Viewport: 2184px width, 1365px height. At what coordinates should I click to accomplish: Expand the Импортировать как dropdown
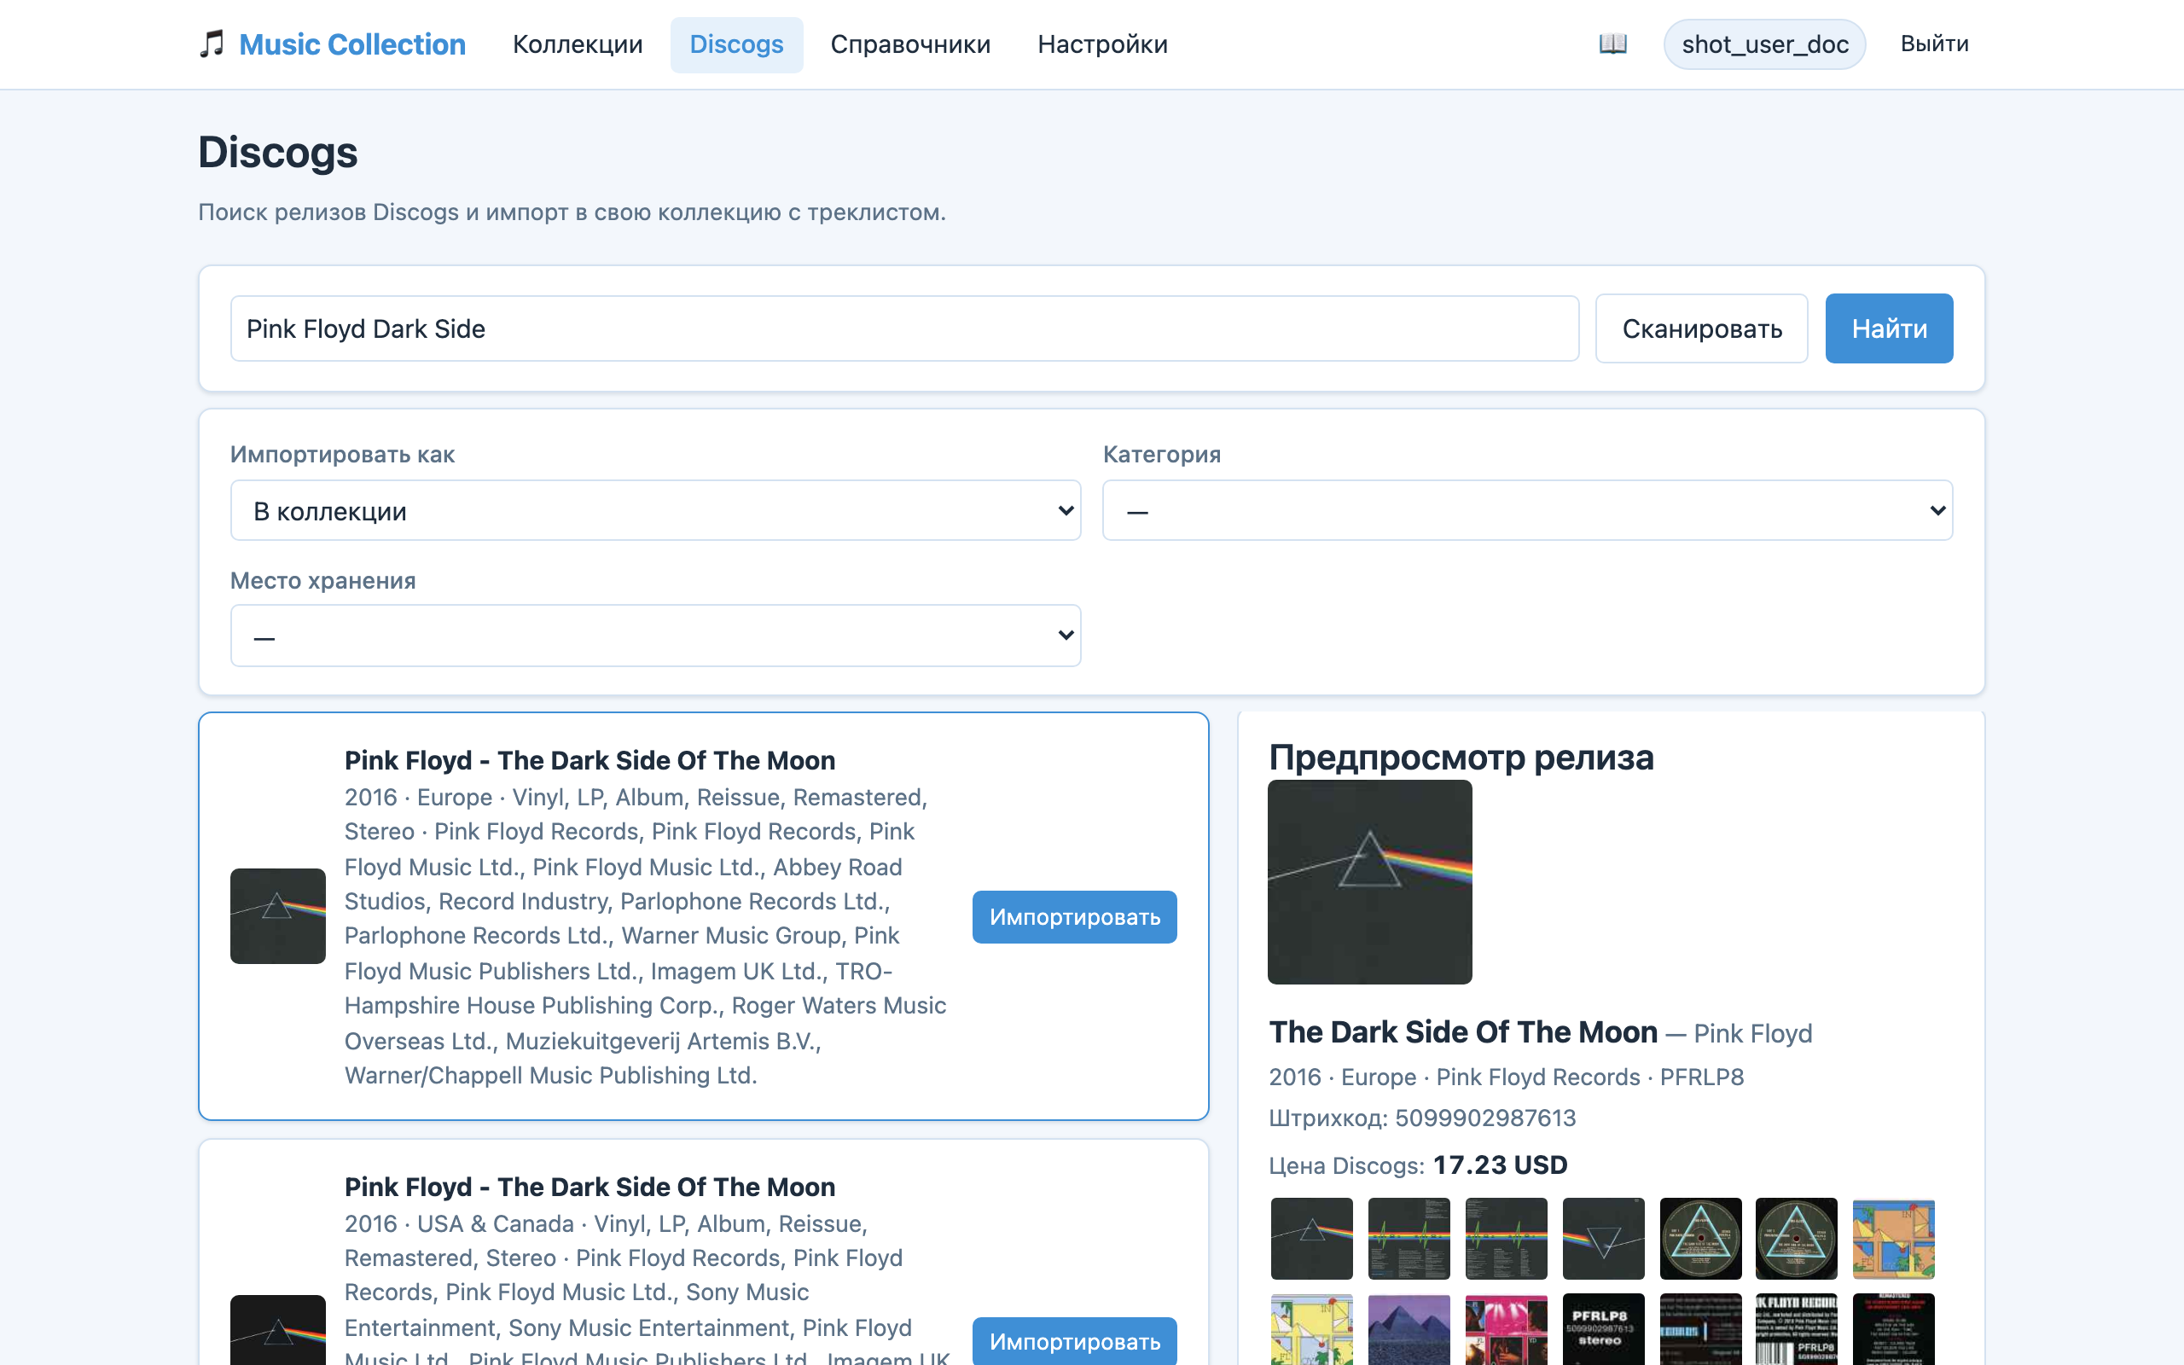(655, 511)
